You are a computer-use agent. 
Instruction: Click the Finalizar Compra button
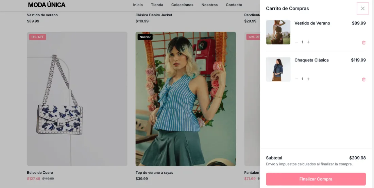316,179
